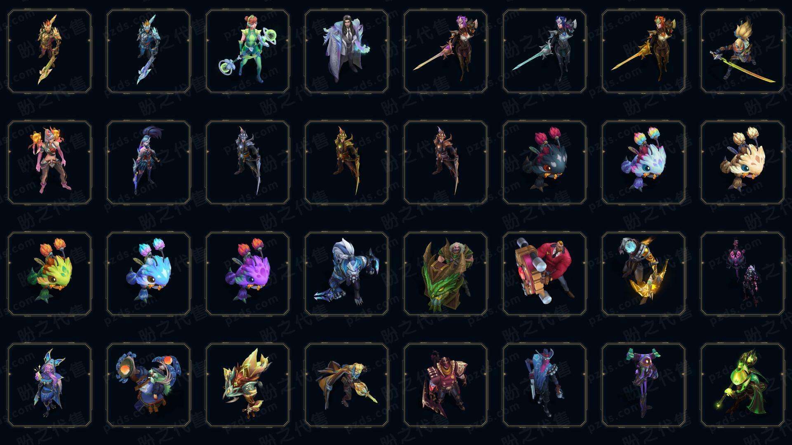Image resolution: width=792 pixels, height=445 pixels.
Task: Choose the blue witch with pointed hat
Action: [x=49, y=385]
